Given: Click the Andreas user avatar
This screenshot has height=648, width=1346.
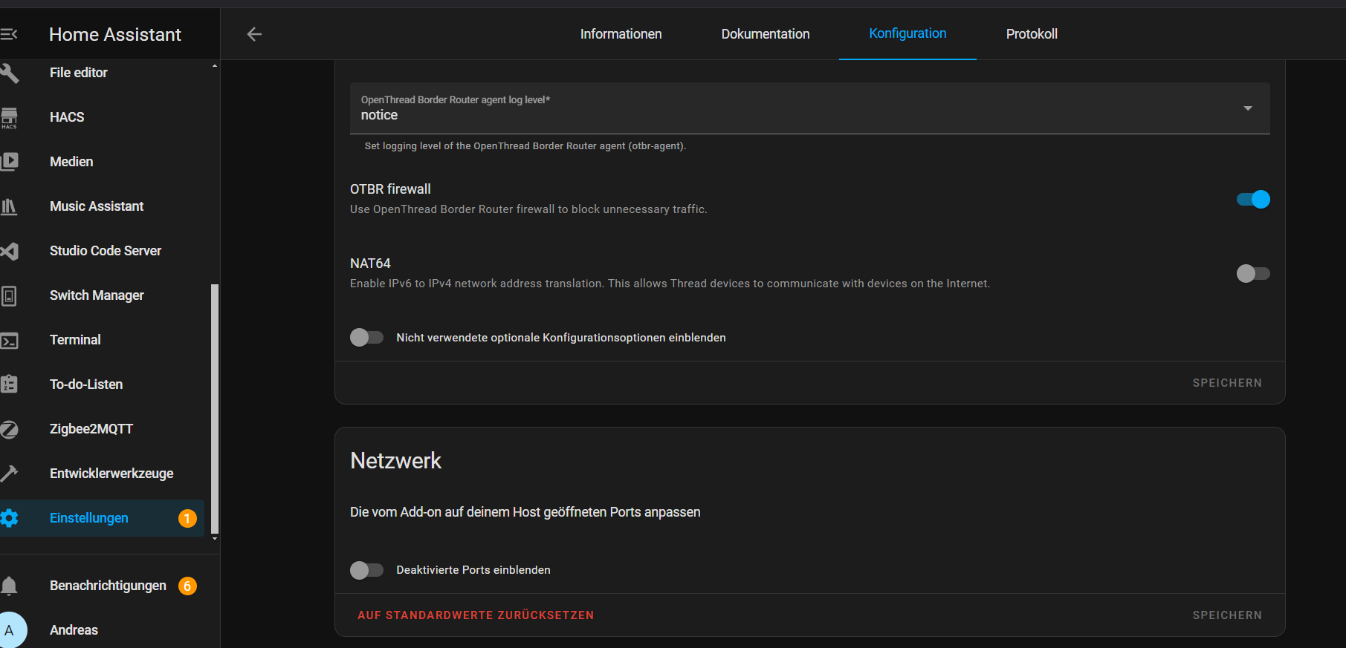Looking at the screenshot, I should (x=10, y=630).
